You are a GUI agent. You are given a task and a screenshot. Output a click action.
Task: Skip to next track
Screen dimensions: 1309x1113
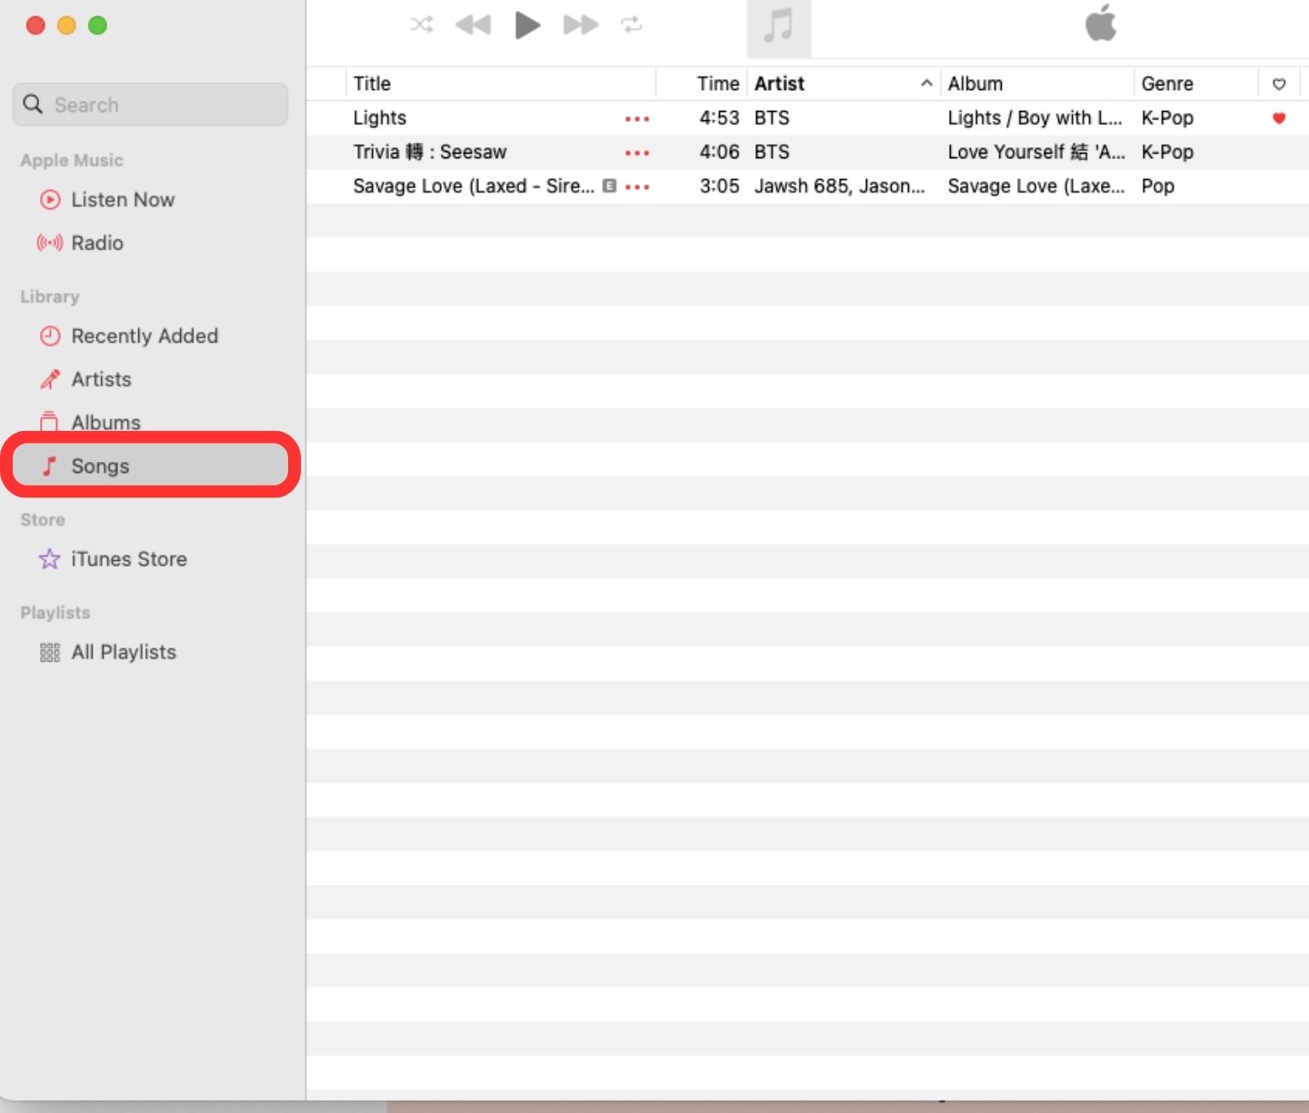point(581,25)
